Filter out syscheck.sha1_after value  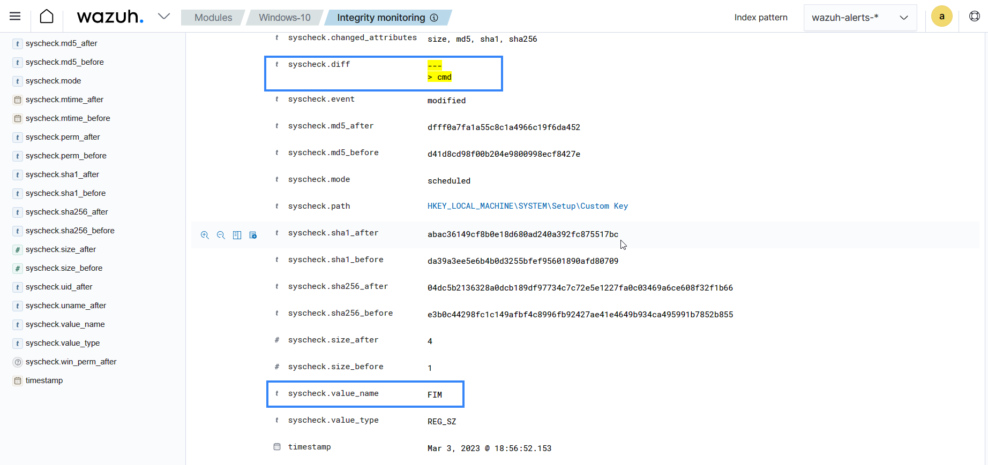221,235
